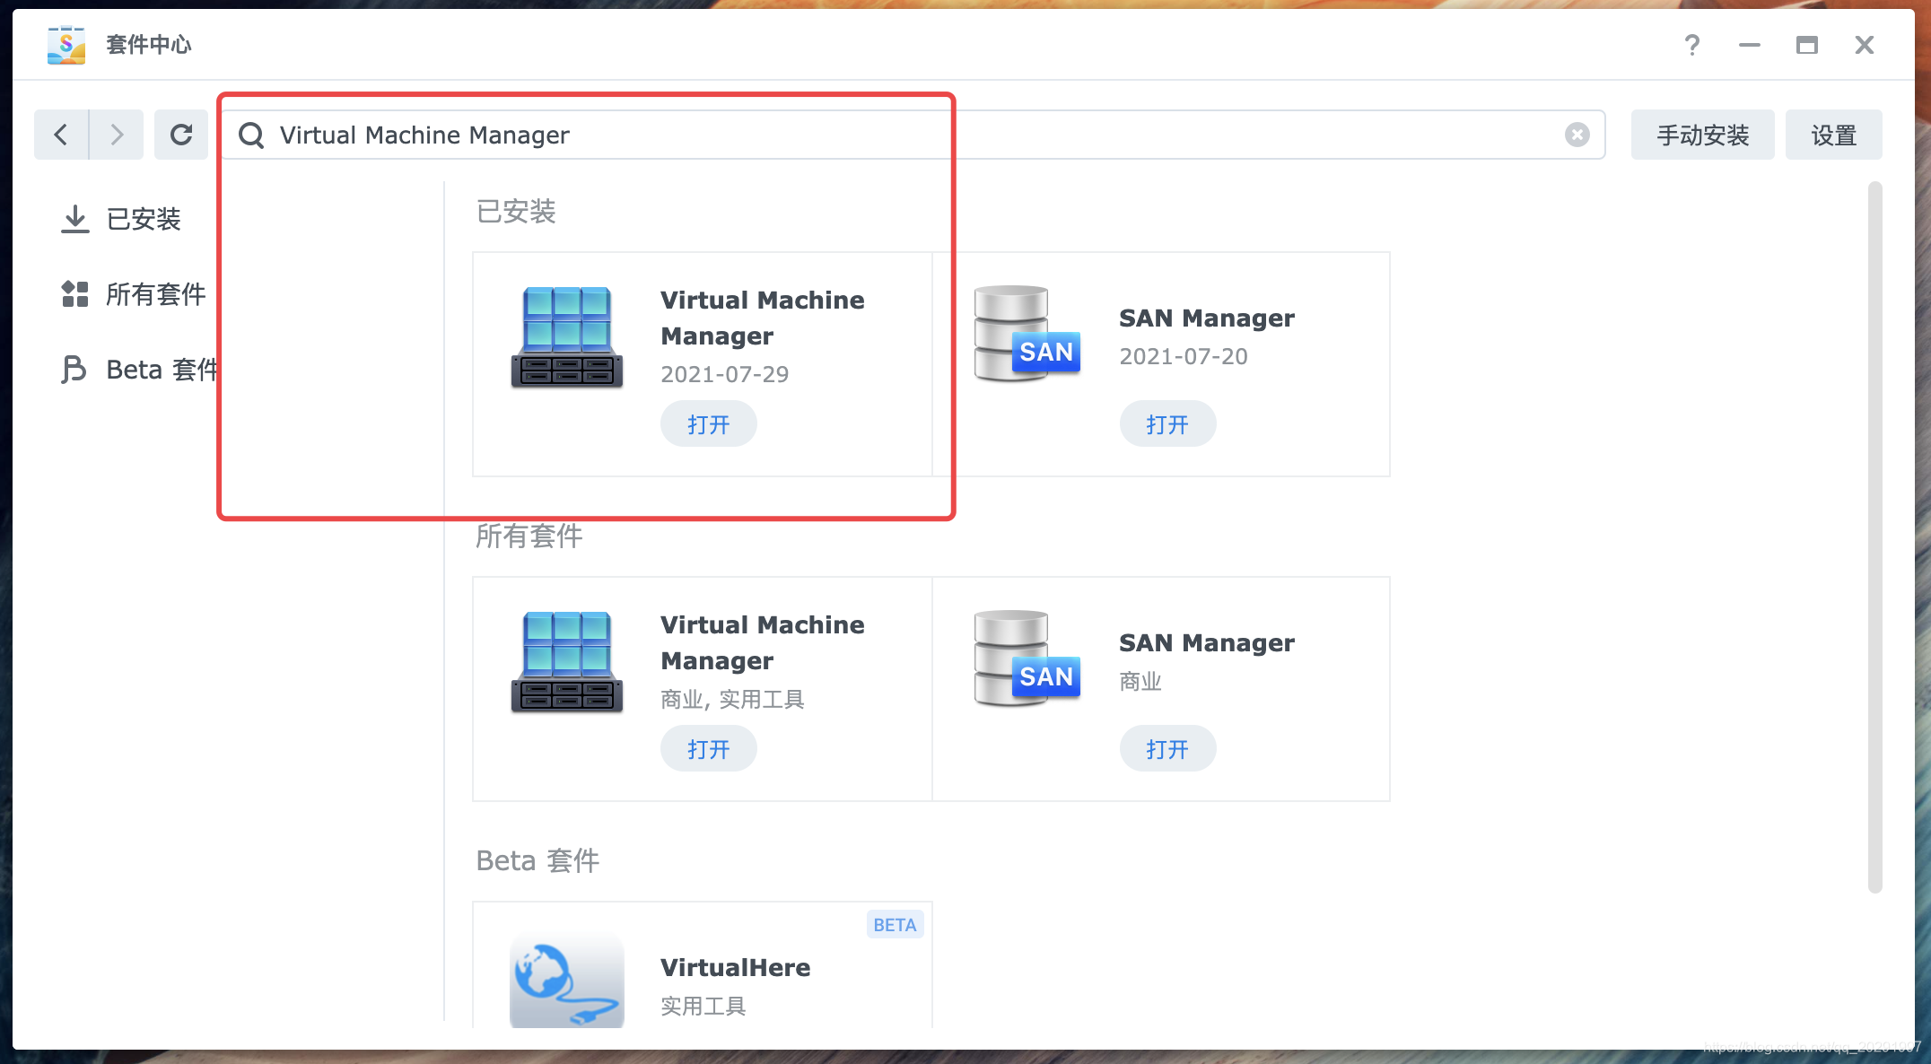Open installed SAN Manager package
Image resolution: width=1931 pixels, height=1064 pixels.
(x=1166, y=424)
